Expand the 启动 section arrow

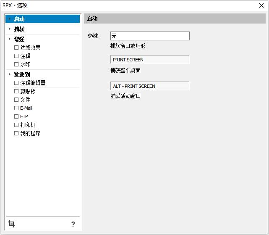tap(10, 19)
